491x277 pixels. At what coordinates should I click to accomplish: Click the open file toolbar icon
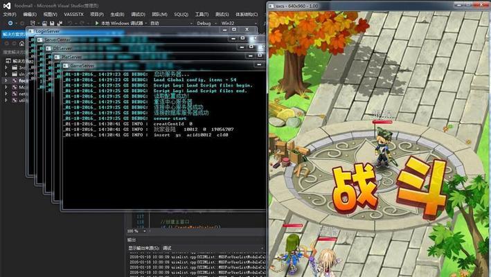tap(45, 23)
